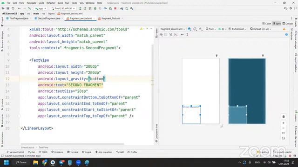Open the Version Control tool window
Screen dimensions: 298x167
pos(15,152)
